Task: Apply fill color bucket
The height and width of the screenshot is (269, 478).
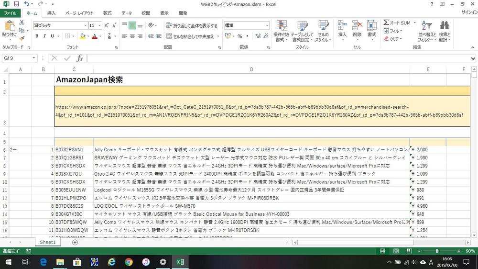Action: (83, 36)
